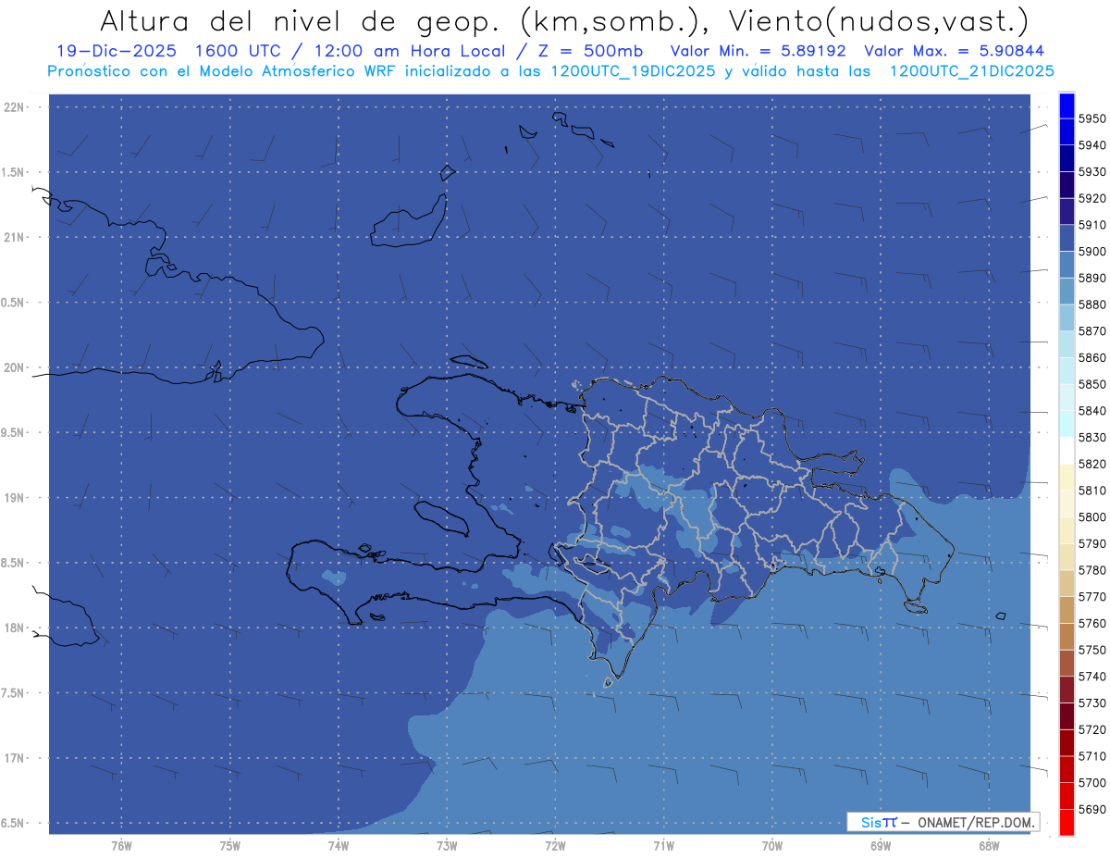
Task: Pick the pale yellow band between 5810 and 5820
Action: pos(1067,478)
